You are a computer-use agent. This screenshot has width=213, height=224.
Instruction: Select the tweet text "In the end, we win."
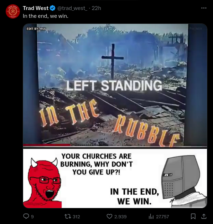coord(46,16)
